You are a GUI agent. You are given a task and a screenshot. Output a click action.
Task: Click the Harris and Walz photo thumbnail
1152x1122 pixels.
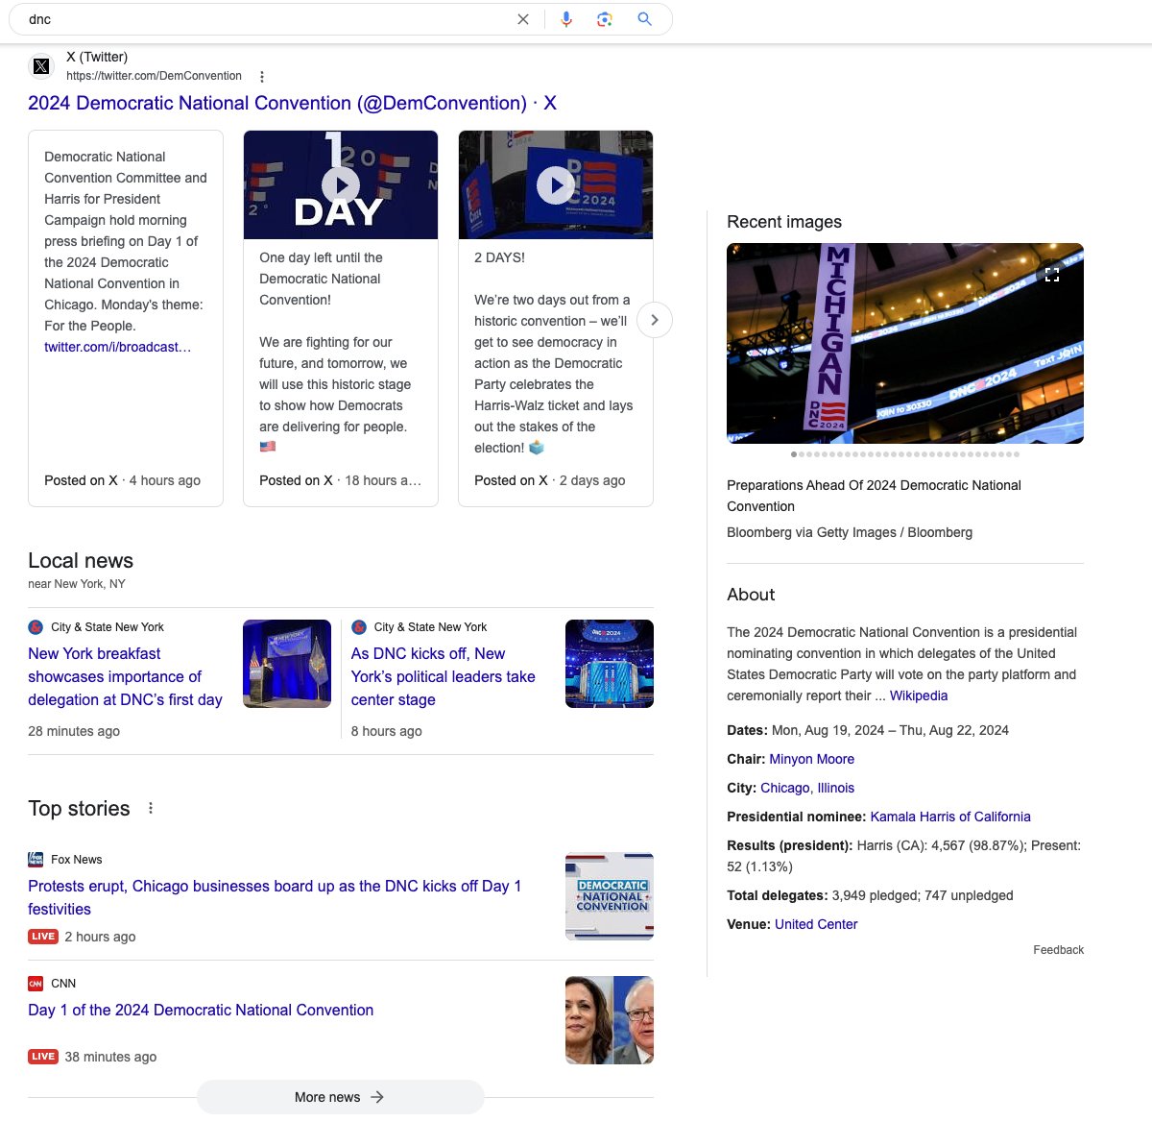pyautogui.click(x=610, y=1020)
